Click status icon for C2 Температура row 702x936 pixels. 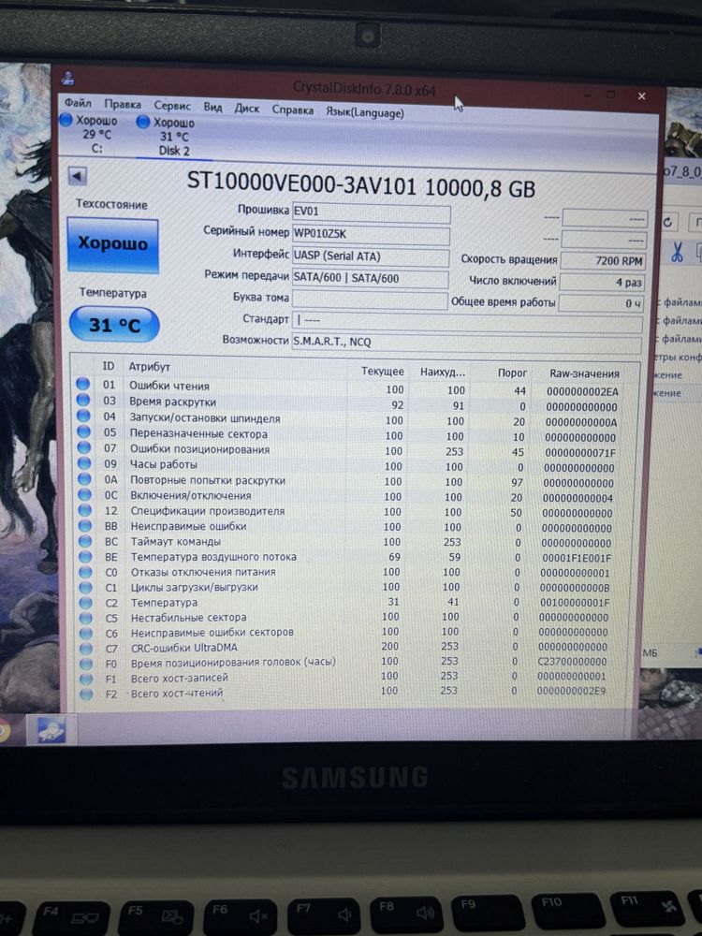tap(86, 602)
